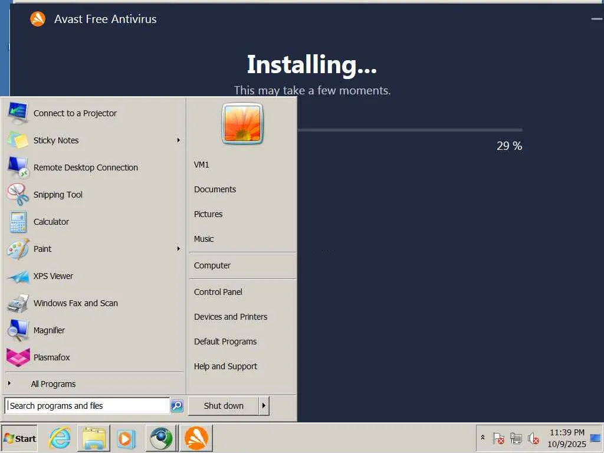Click the user account flower picture

click(x=242, y=124)
